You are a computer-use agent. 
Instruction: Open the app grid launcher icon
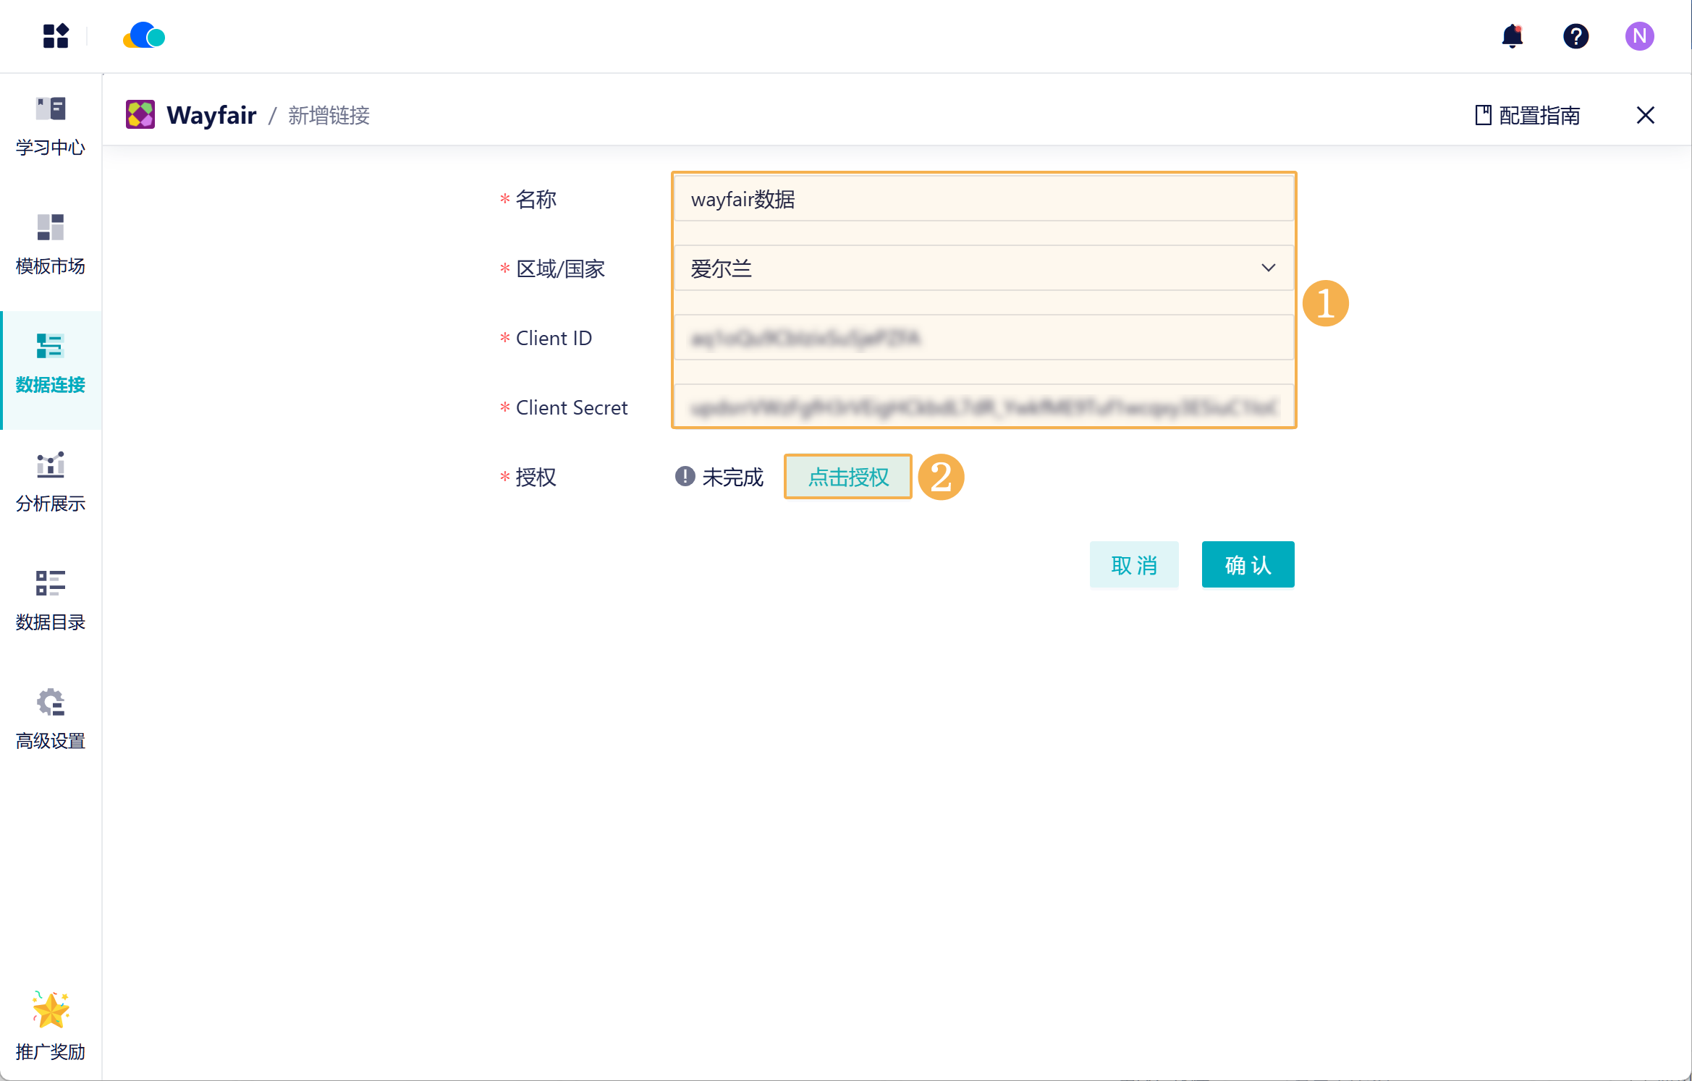(55, 35)
